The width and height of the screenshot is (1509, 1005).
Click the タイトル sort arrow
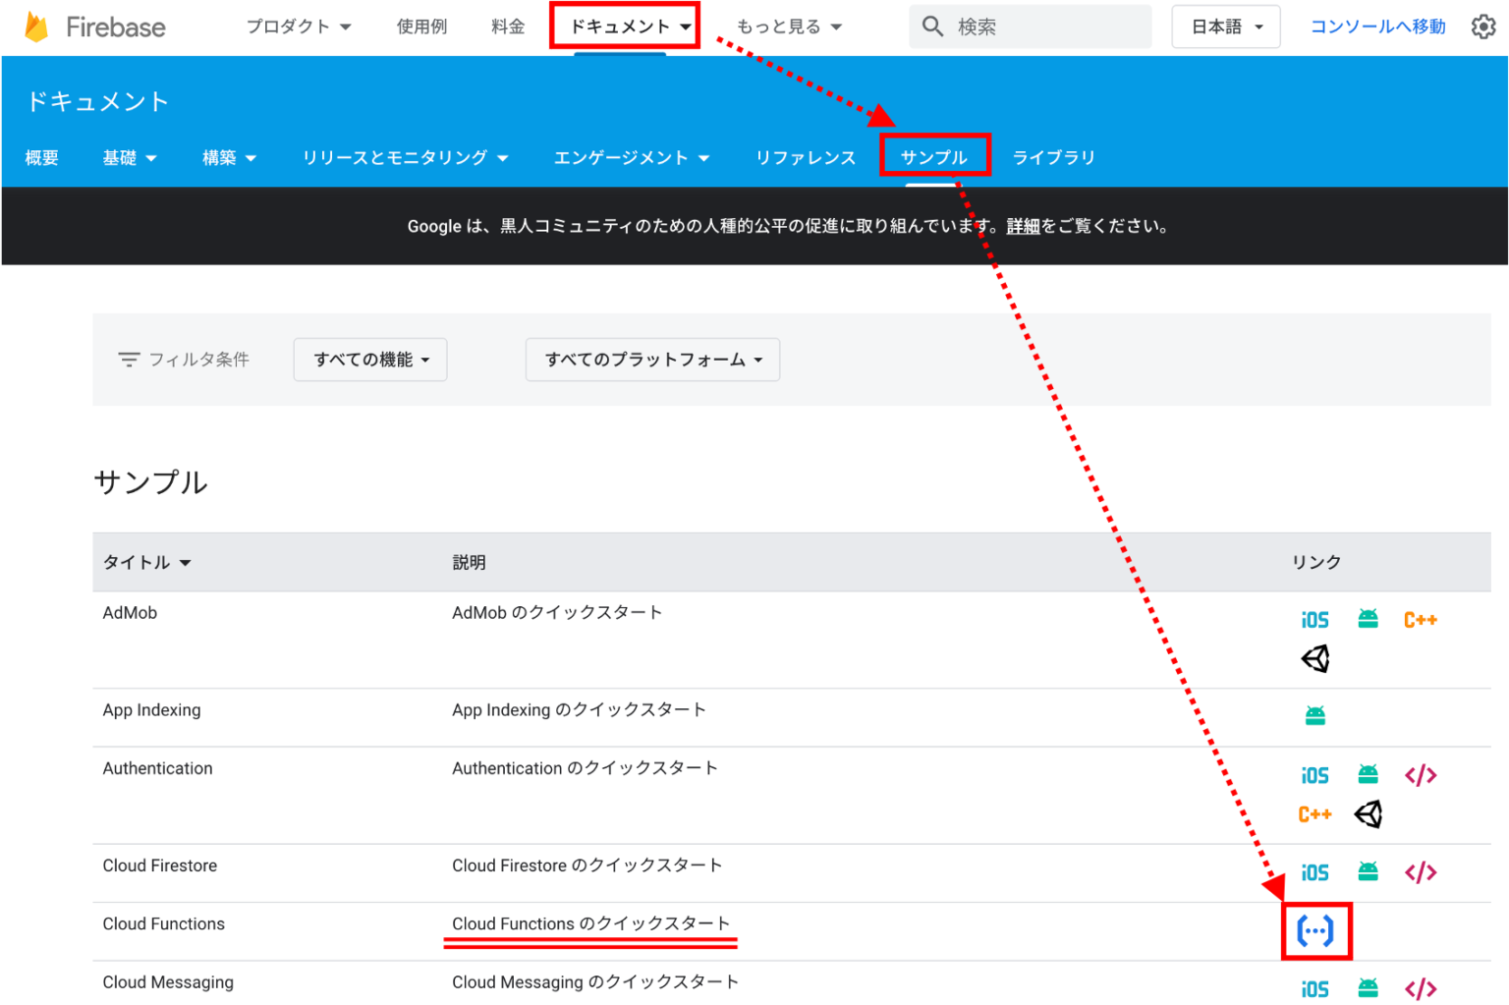[x=187, y=562]
